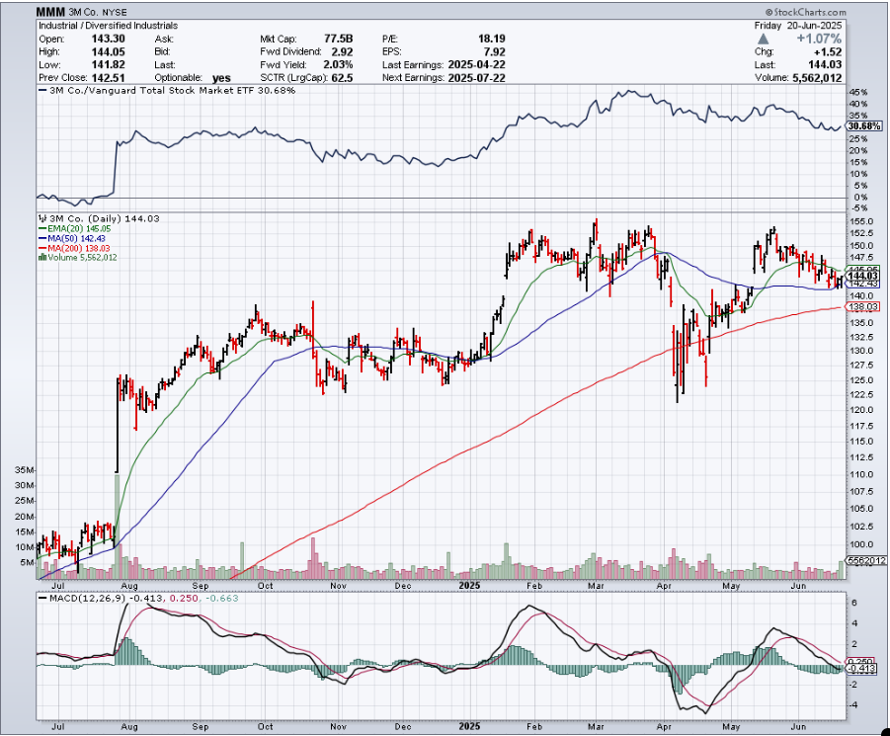Click the Prev Close value 142.51
The width and height of the screenshot is (890, 736).
click(108, 78)
